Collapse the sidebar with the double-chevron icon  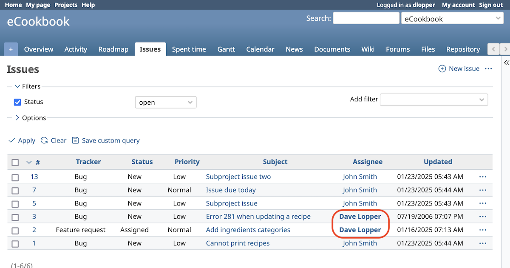point(506,63)
